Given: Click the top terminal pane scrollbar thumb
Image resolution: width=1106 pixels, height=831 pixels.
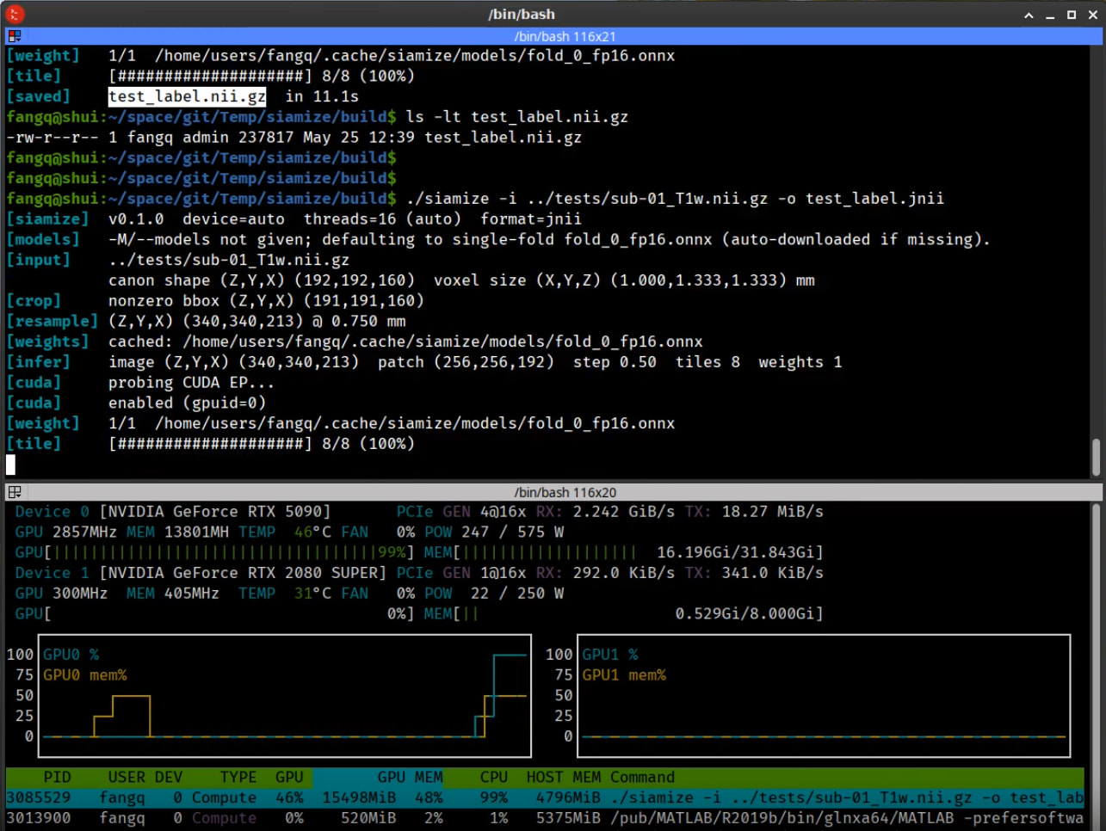Looking at the screenshot, I should tap(1097, 457).
